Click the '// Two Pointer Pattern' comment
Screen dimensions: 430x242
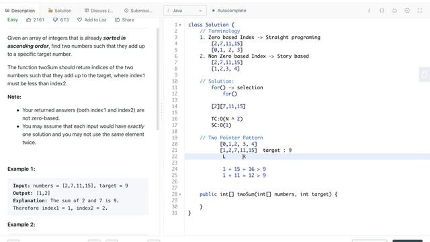tap(231, 137)
